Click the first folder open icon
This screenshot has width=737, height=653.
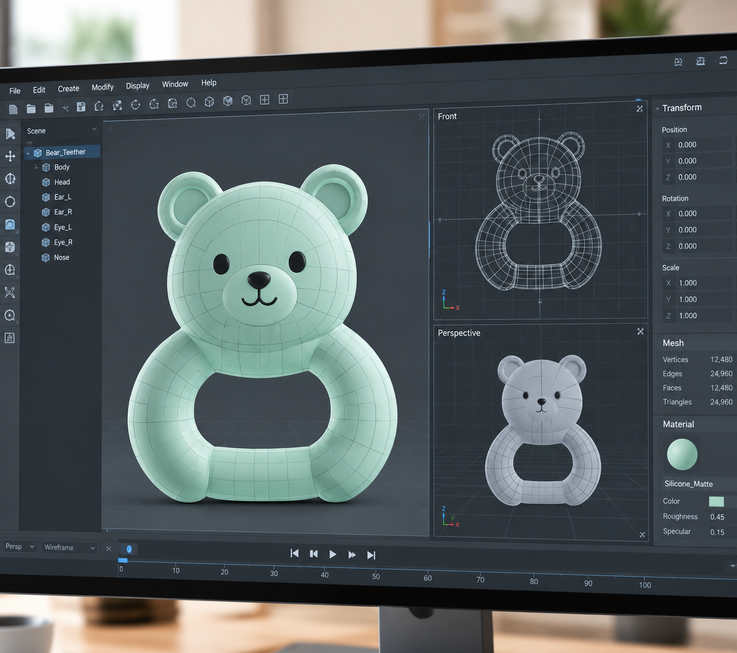[x=31, y=108]
